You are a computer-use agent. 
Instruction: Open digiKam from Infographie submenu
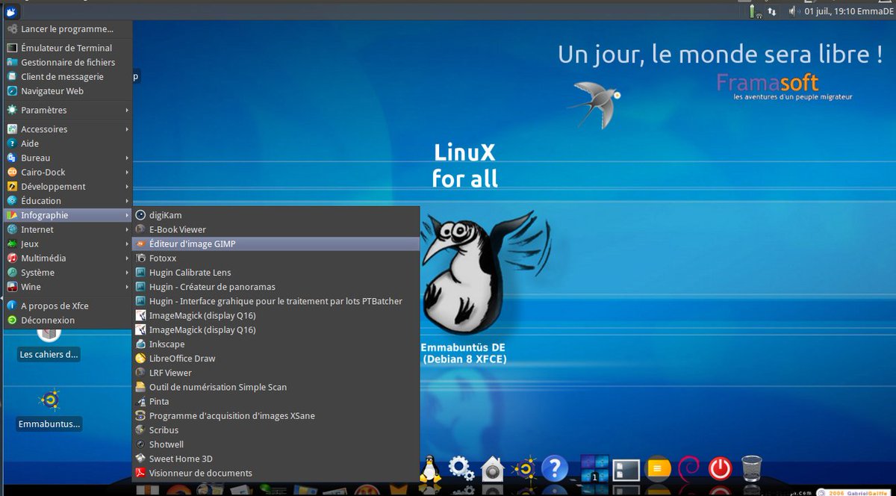276,215
